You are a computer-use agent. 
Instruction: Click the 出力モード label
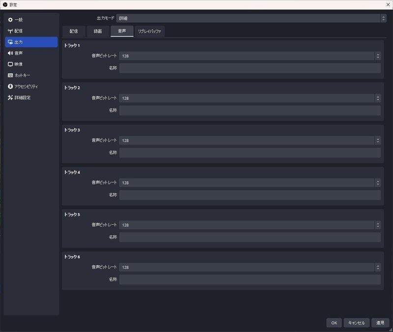[106, 18]
